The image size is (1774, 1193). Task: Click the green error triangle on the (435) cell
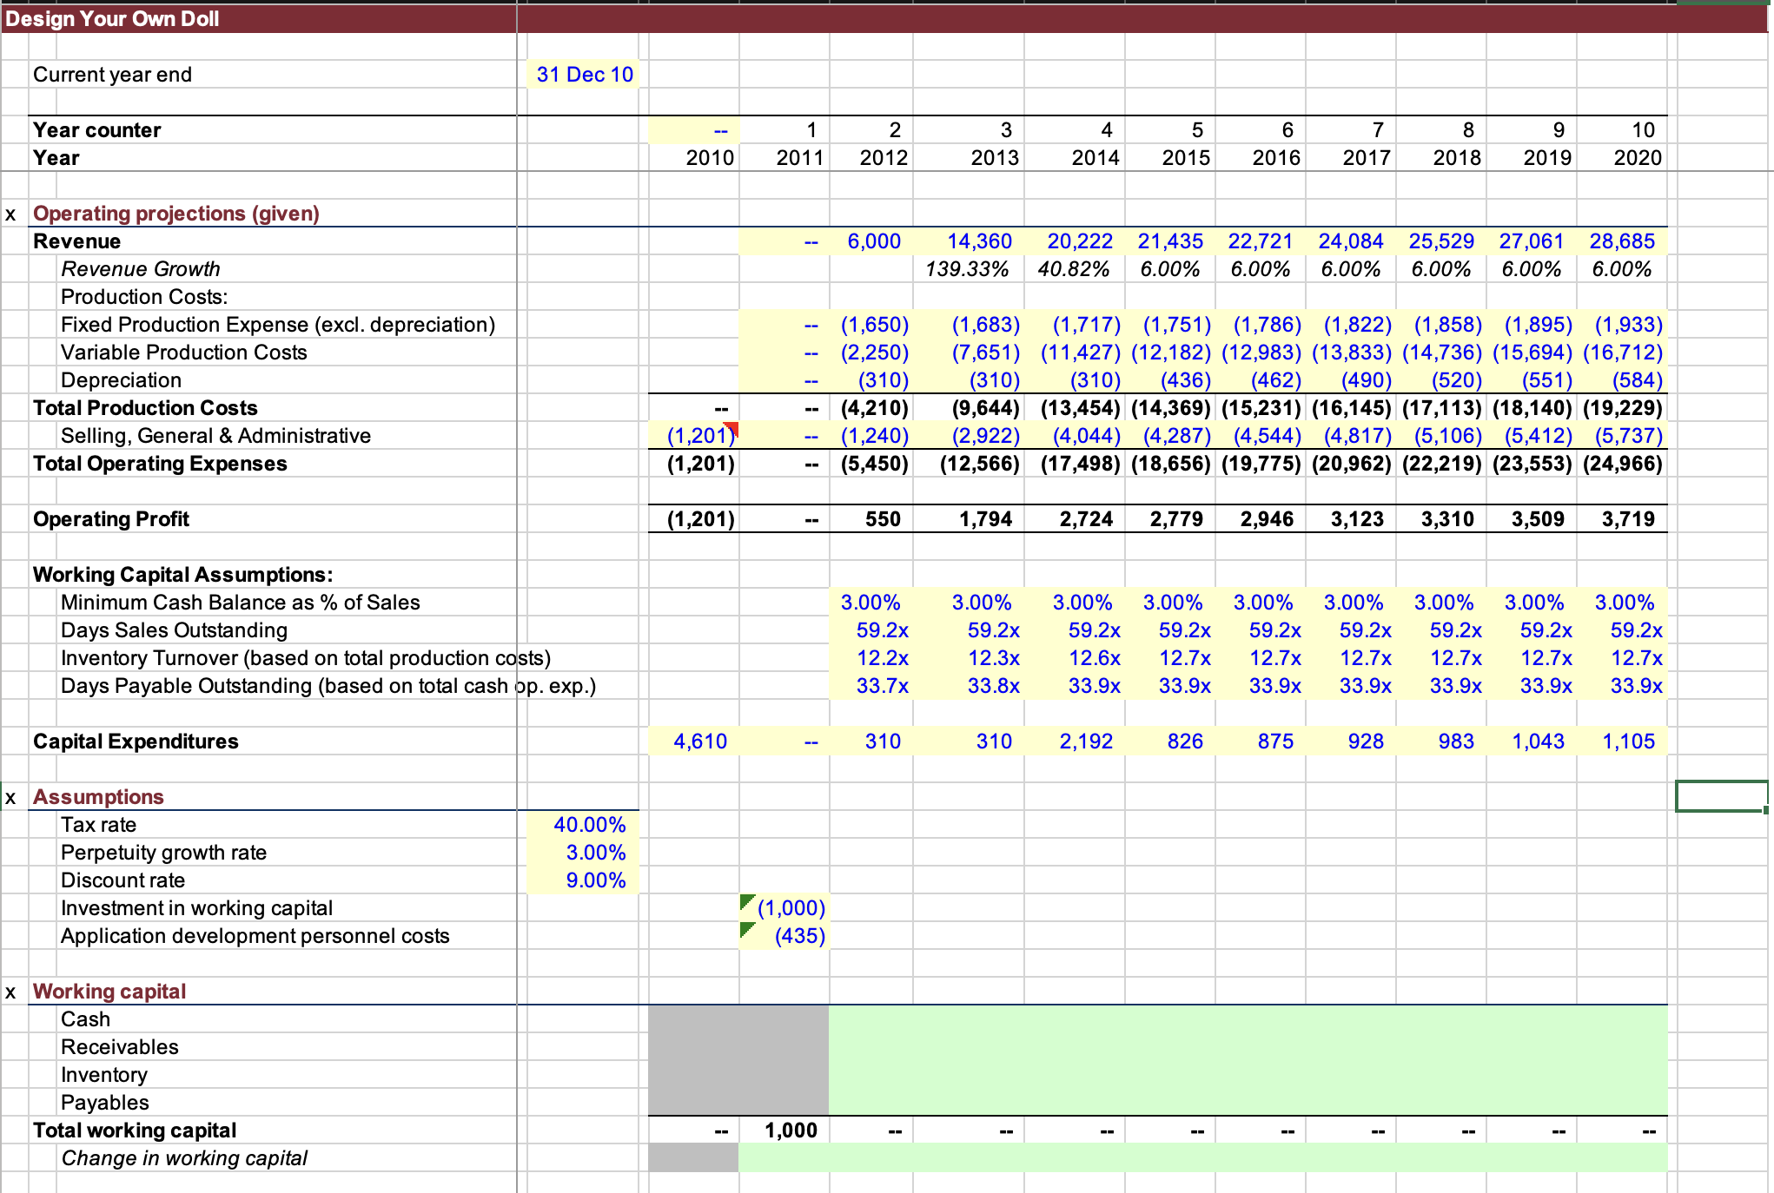click(749, 928)
